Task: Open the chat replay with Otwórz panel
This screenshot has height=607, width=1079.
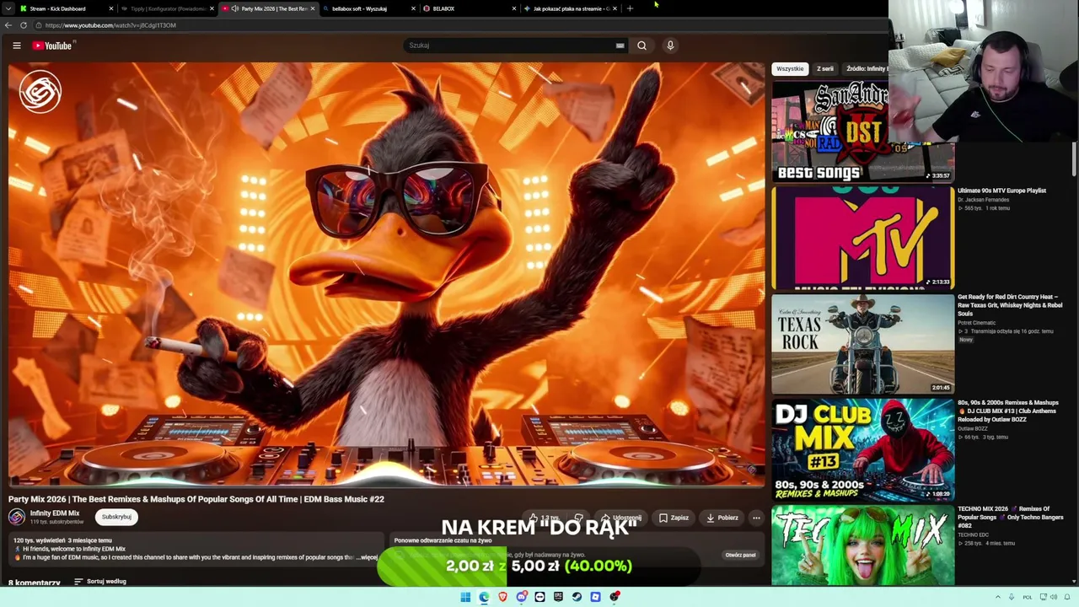Action: tap(740, 555)
